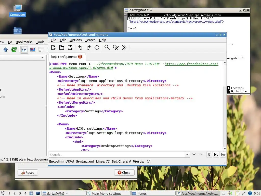Click the Open file folder icon

(62, 47)
